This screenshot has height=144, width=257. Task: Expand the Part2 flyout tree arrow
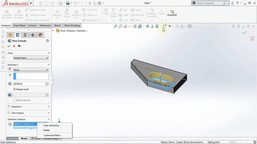click(53, 30)
